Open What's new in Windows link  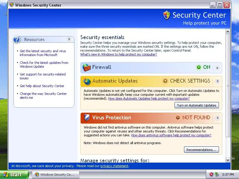point(119,54)
